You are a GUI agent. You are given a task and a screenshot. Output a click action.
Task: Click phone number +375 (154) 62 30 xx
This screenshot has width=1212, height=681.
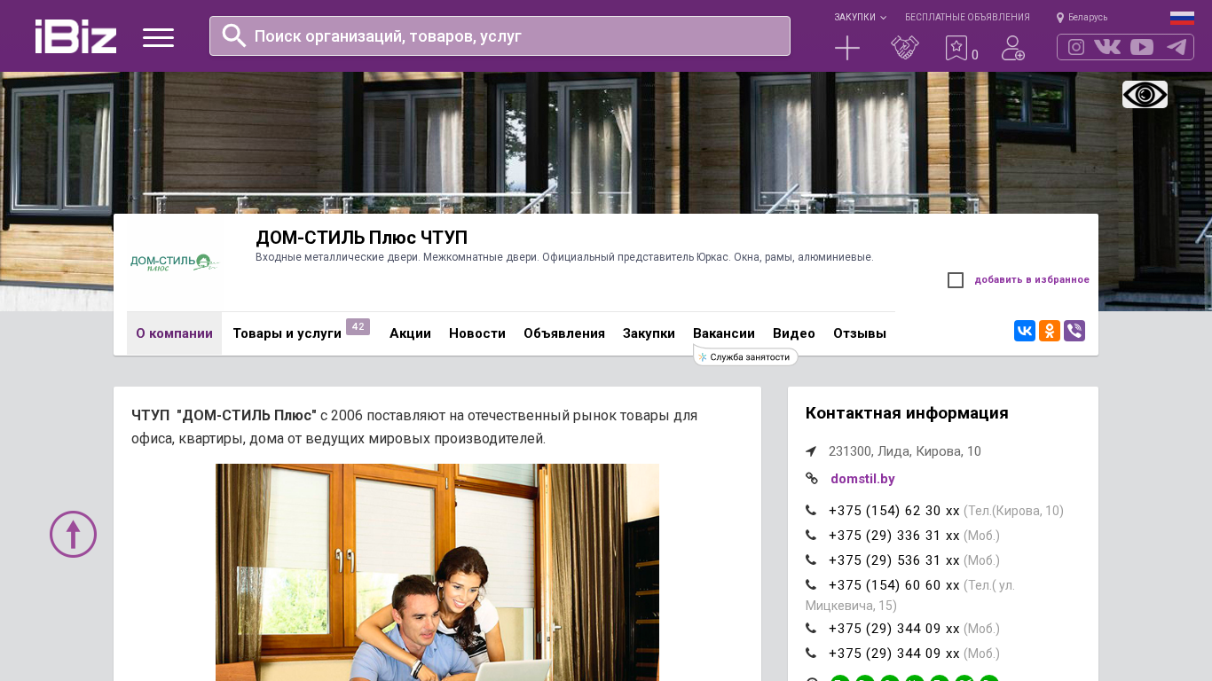point(894,511)
